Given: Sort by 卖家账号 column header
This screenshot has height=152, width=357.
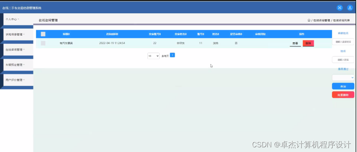Looking at the screenshot, I should click(155, 34).
